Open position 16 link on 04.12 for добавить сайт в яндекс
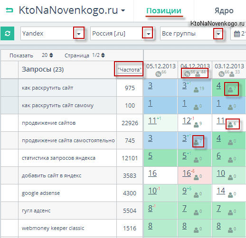The image size is (246, 238). pyautogui.click(x=187, y=174)
